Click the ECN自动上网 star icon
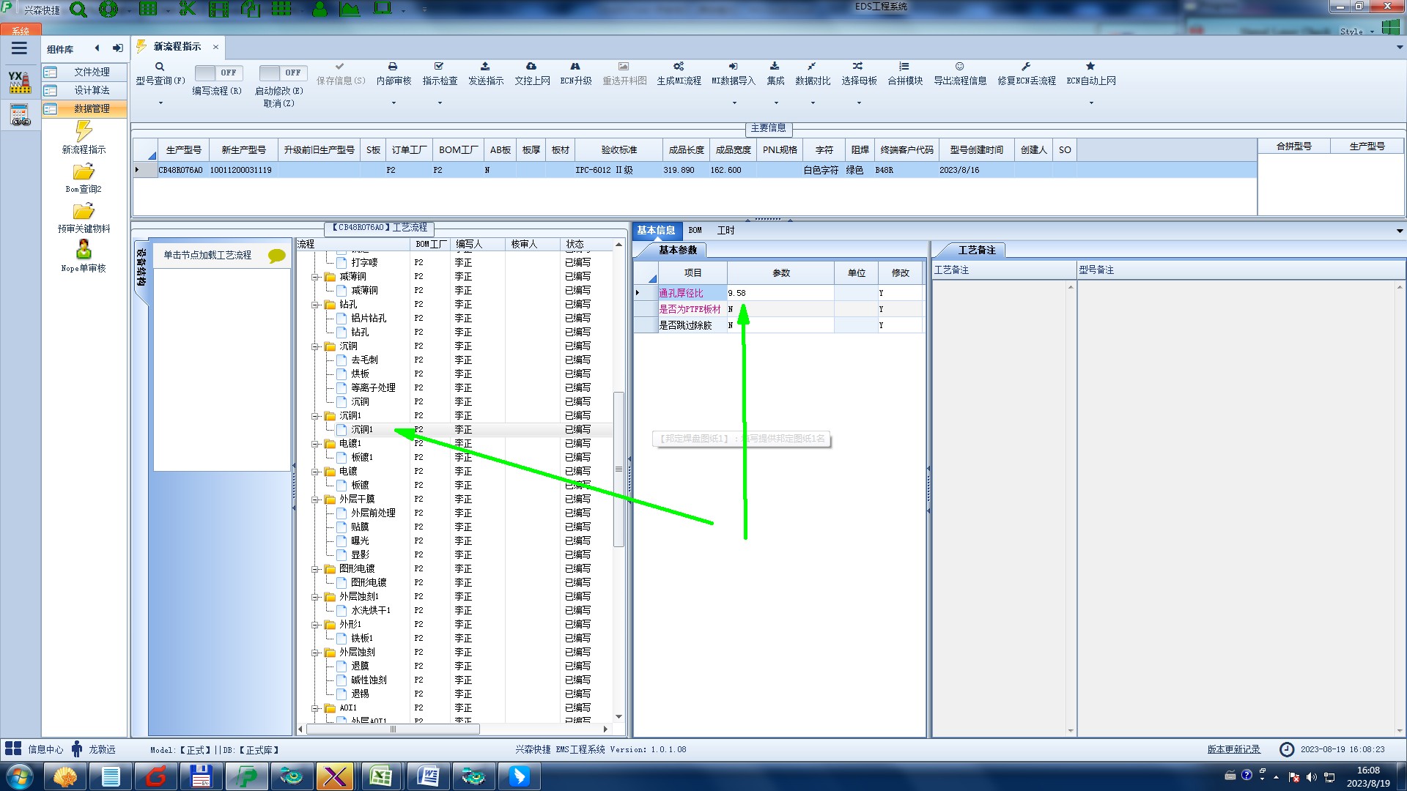Viewport: 1407px width, 791px height. [x=1090, y=67]
